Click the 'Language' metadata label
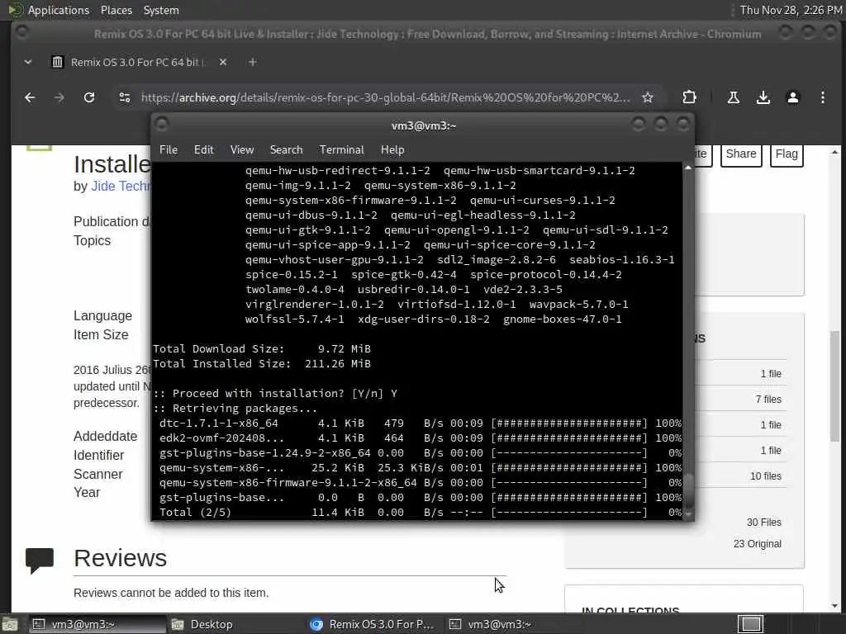Viewport: 846px width, 634px height. [x=102, y=316]
